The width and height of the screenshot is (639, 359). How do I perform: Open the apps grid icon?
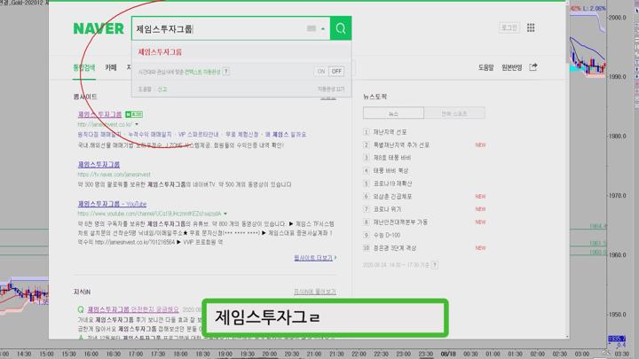coord(531,27)
